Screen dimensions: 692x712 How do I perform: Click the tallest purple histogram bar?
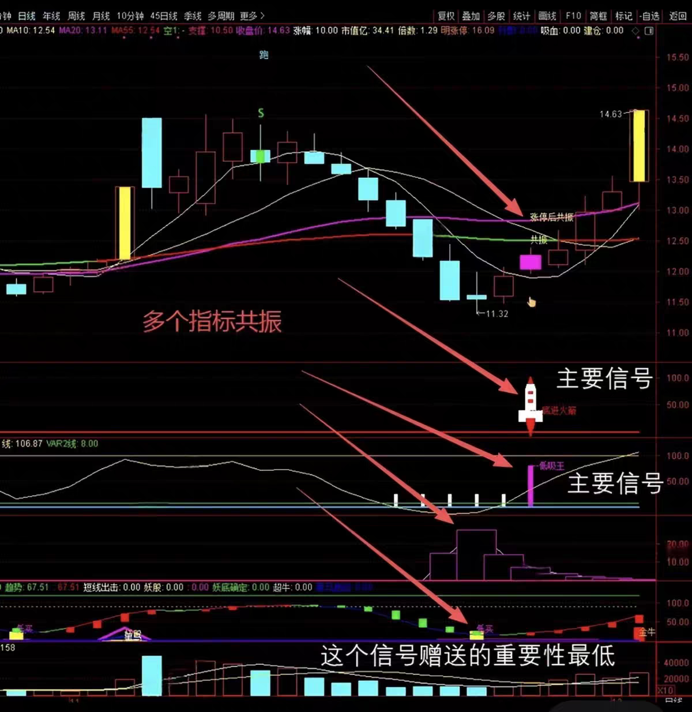[x=476, y=554]
